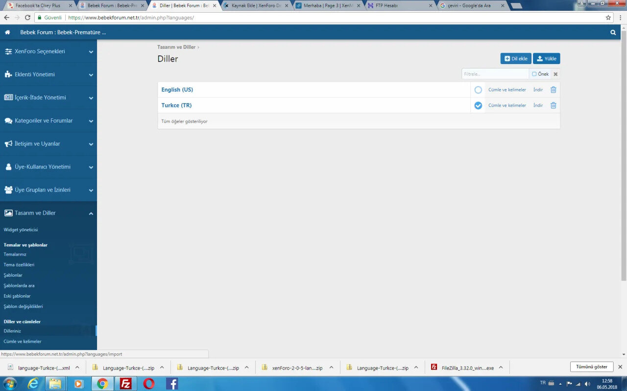Clear the filter with the X icon
This screenshot has width=627, height=391.
point(555,74)
